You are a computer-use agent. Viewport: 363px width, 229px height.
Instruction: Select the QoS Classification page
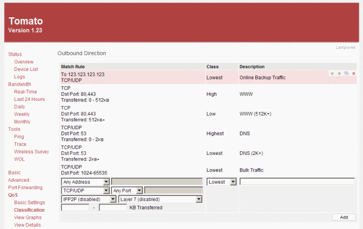coord(29,210)
